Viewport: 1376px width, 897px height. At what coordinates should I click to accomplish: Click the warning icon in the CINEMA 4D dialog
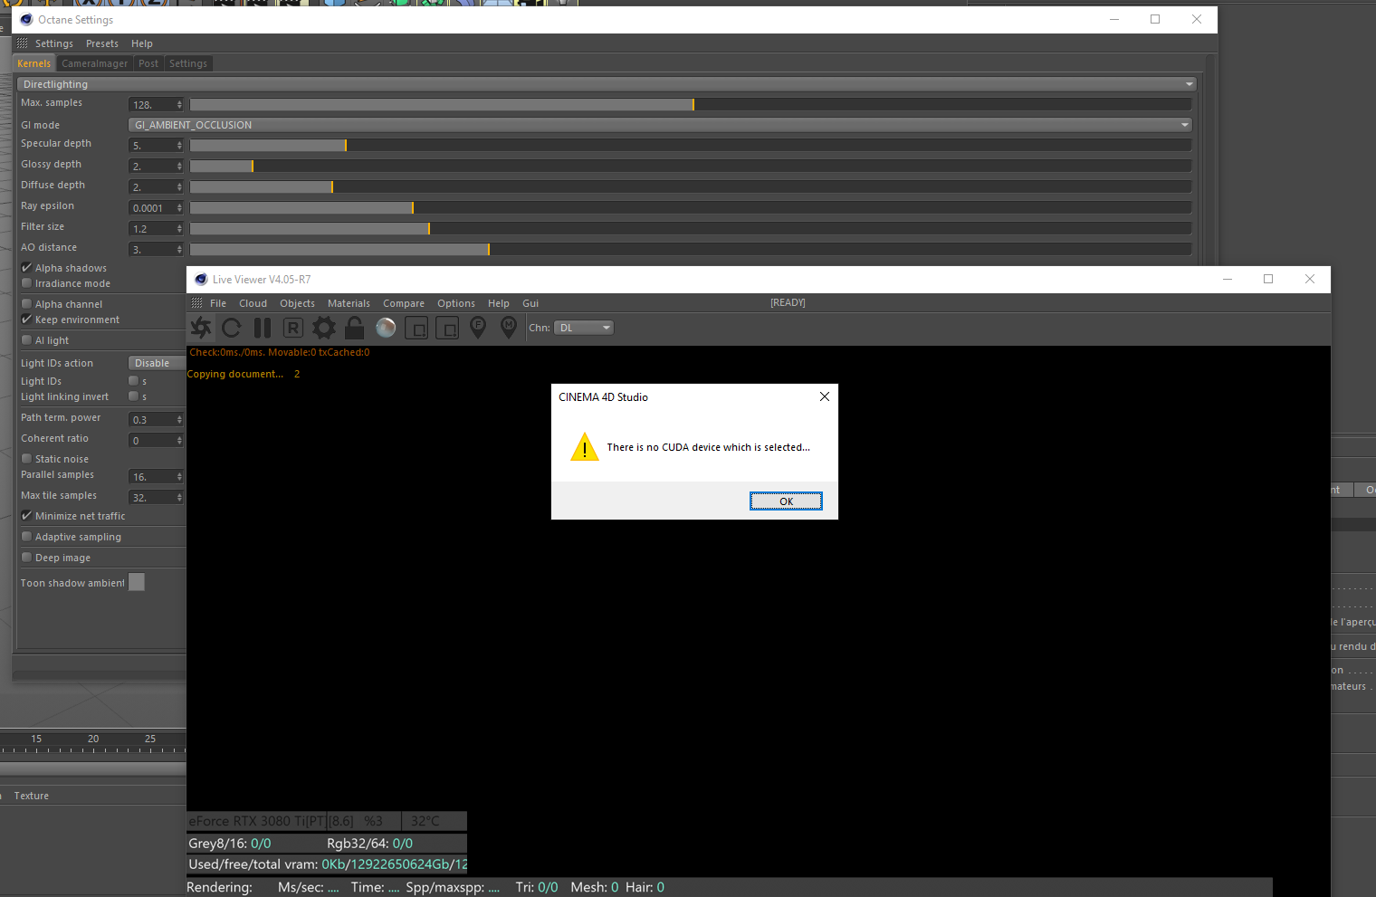pyautogui.click(x=585, y=446)
